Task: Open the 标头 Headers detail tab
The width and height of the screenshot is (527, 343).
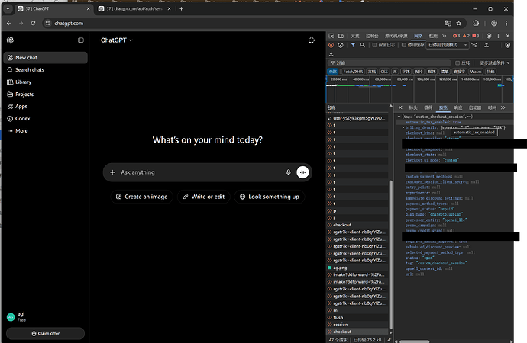Action: [x=413, y=107]
